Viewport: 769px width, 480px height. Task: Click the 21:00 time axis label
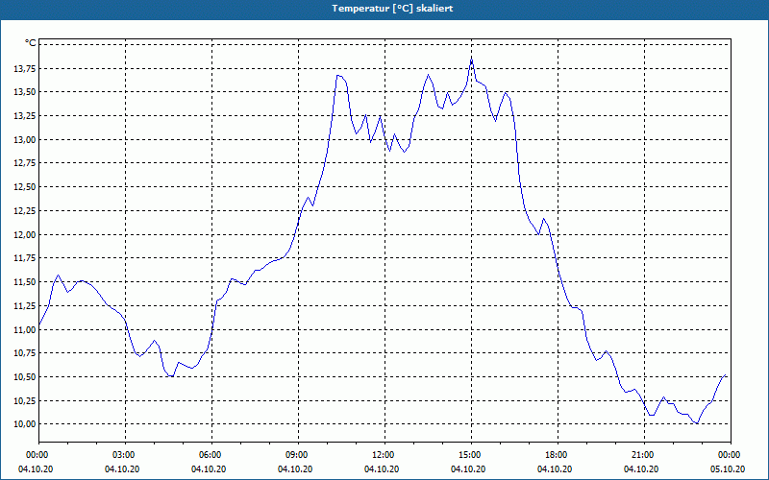644,455
